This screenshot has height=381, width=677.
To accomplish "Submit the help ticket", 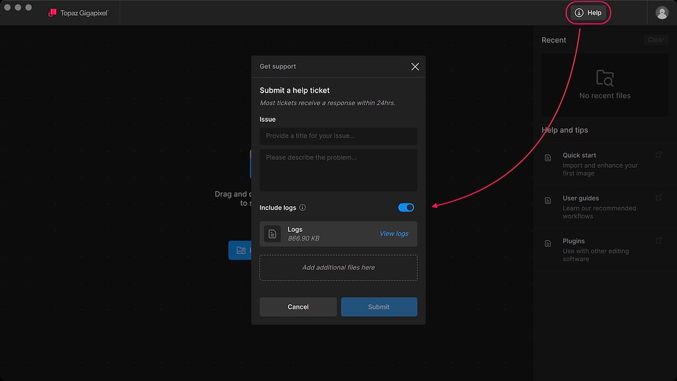I will [x=379, y=307].
